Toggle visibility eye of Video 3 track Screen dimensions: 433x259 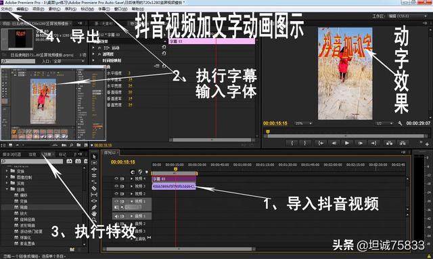(116, 186)
